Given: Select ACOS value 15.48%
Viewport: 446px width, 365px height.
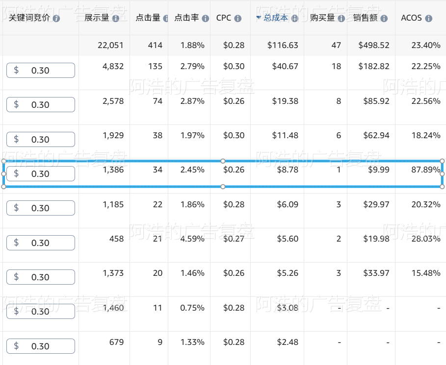Looking at the screenshot, I should pyautogui.click(x=426, y=273).
